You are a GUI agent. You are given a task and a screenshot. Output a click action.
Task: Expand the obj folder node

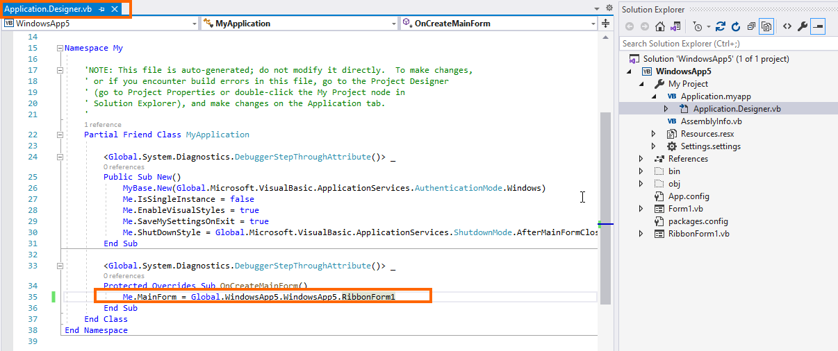click(641, 184)
